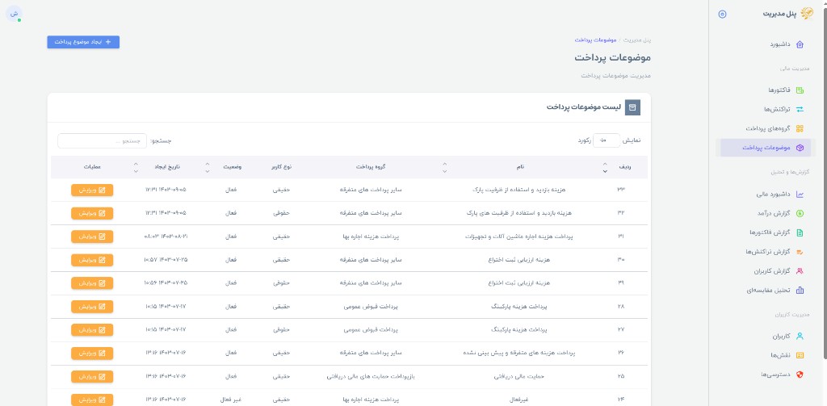
Task: Click نوع کاربر column header
Action: [x=281, y=167]
